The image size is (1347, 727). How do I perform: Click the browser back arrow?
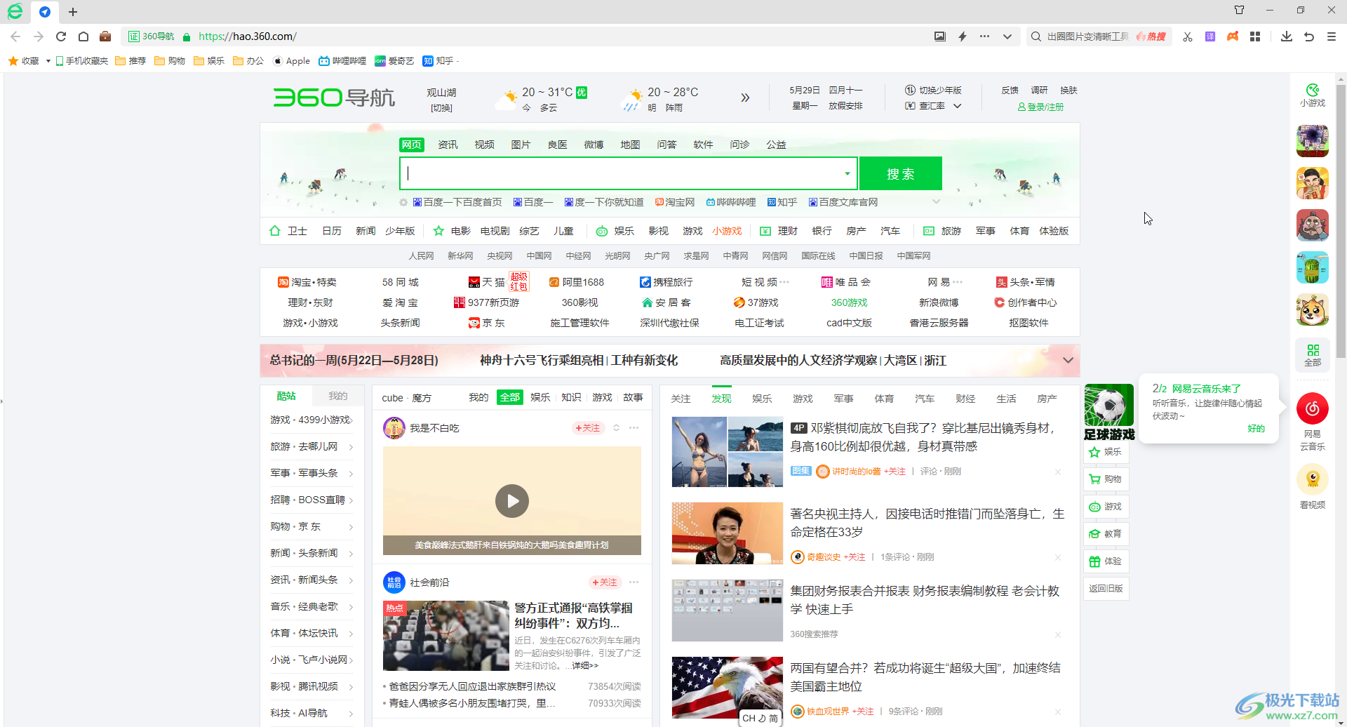[15, 36]
